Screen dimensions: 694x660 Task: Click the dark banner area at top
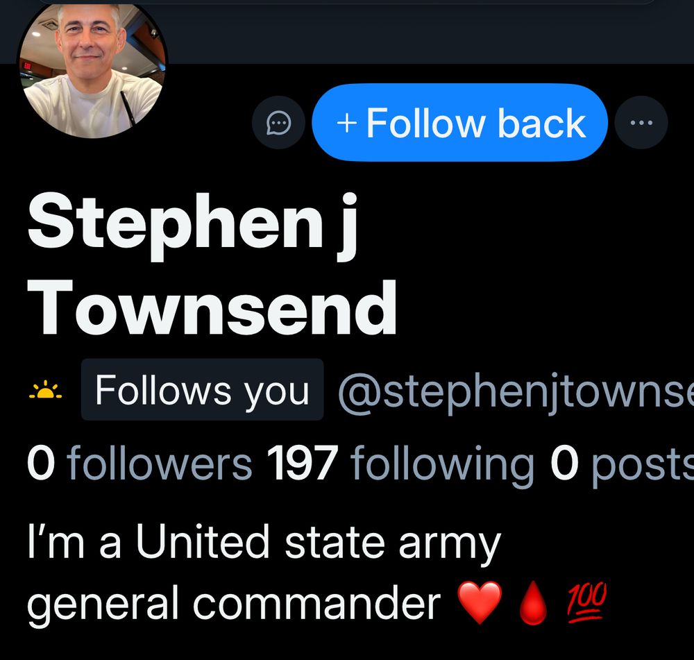click(x=430, y=32)
